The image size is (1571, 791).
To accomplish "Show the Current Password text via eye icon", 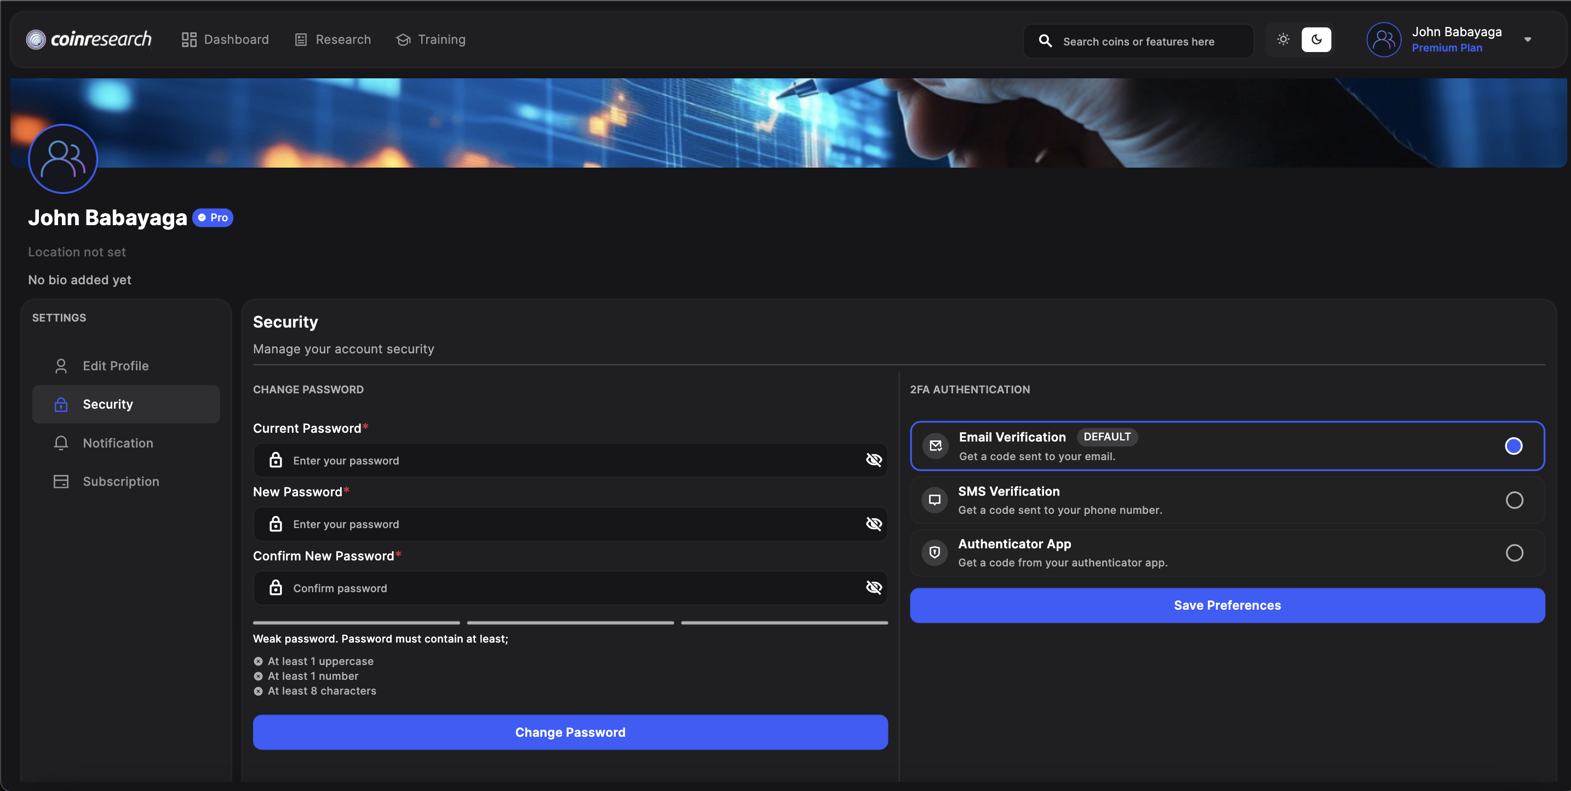I will 874,460.
